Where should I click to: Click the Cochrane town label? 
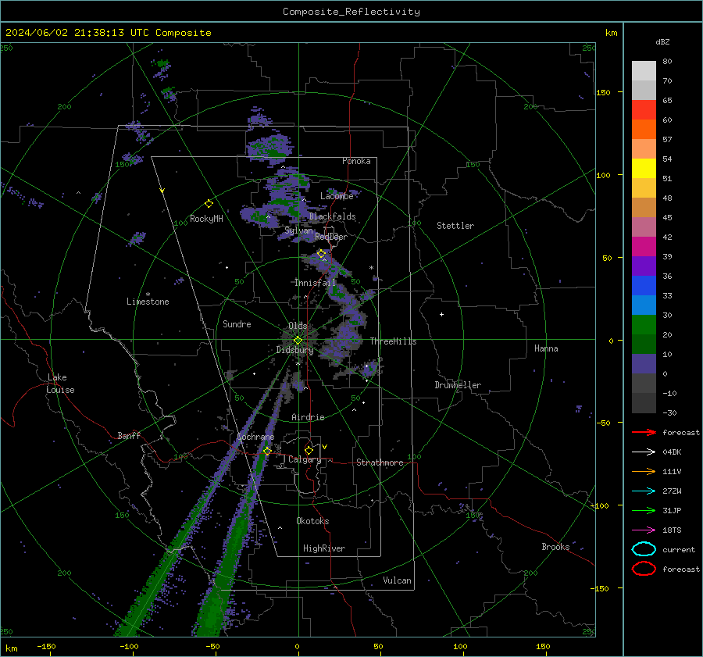coord(255,437)
